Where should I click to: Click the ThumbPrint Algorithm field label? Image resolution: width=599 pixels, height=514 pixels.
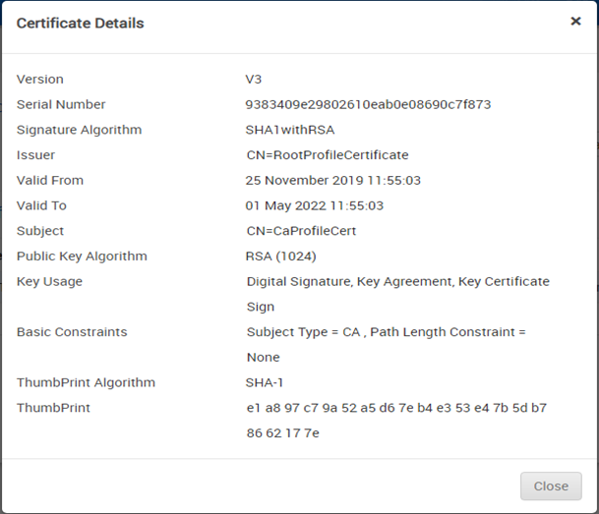click(x=86, y=382)
